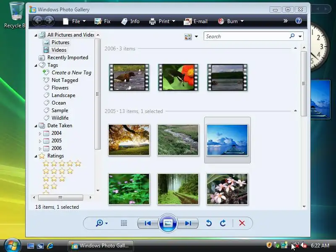Expand the 2006 date node
The width and height of the screenshot is (336, 252).
40,149
